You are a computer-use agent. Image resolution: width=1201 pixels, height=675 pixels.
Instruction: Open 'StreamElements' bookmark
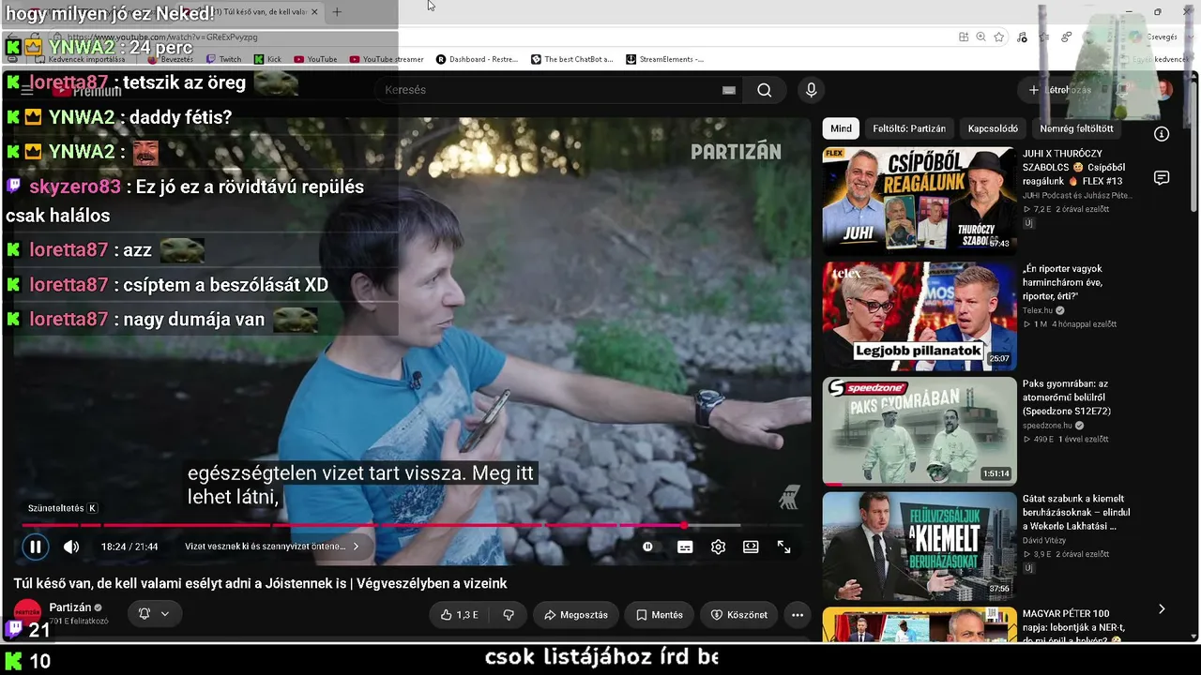(664, 59)
